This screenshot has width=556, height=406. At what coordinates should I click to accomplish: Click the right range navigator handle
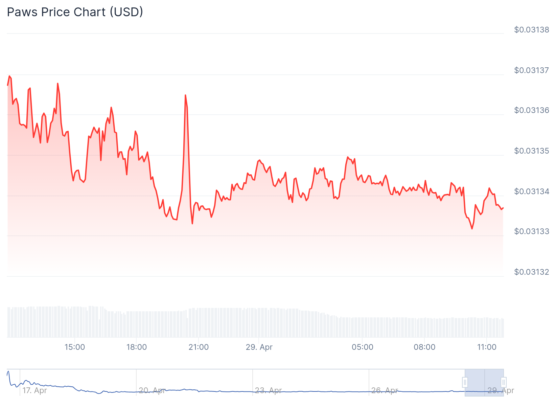[x=503, y=382]
